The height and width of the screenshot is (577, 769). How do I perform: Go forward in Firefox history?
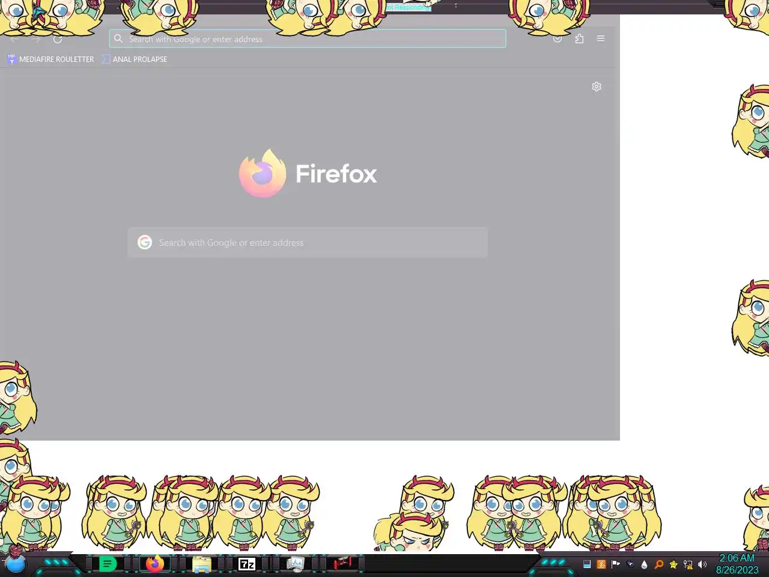36,39
